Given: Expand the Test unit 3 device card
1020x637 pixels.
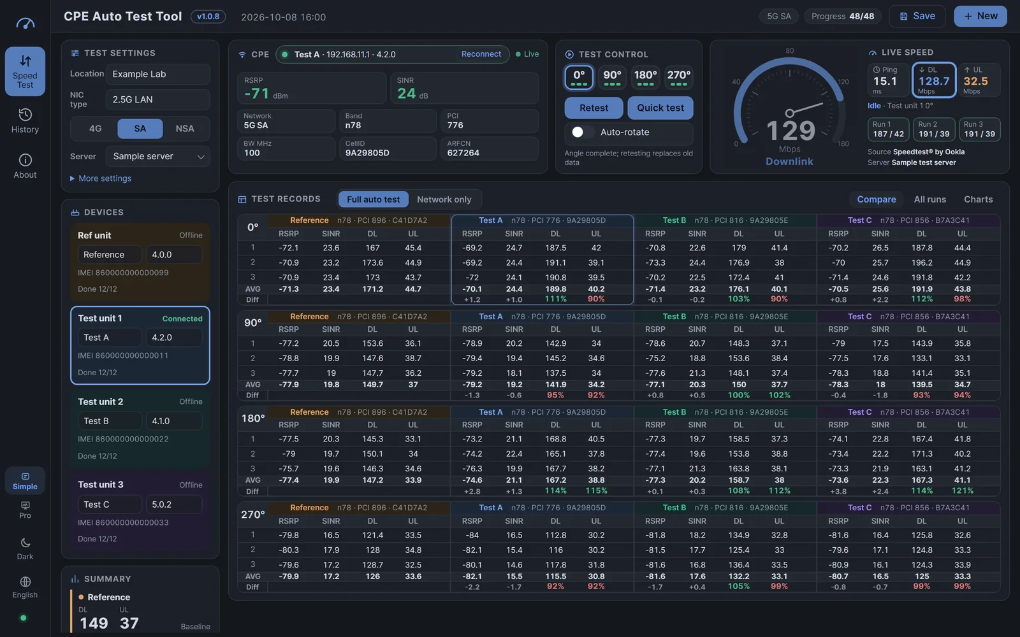Looking at the screenshot, I should tap(140, 512).
